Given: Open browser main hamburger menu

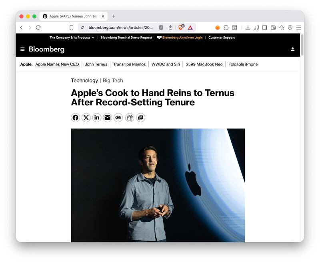Looking at the screenshot, I should click(x=298, y=28).
